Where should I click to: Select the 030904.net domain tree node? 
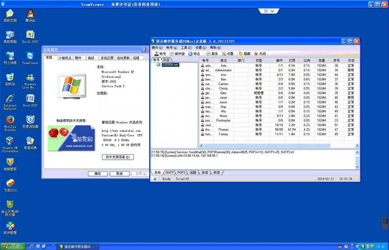tap(170, 65)
